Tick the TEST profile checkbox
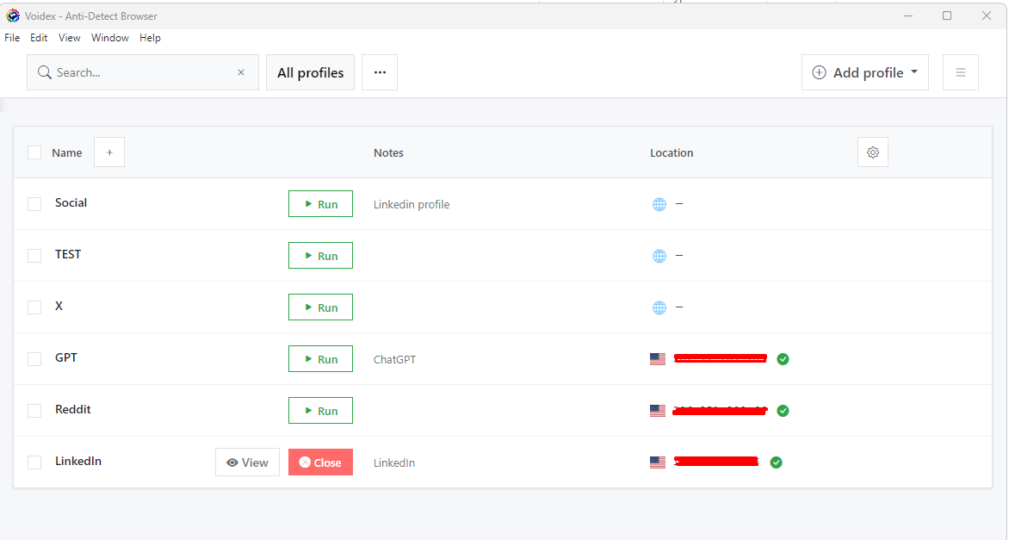The image size is (1009, 540). 34,256
